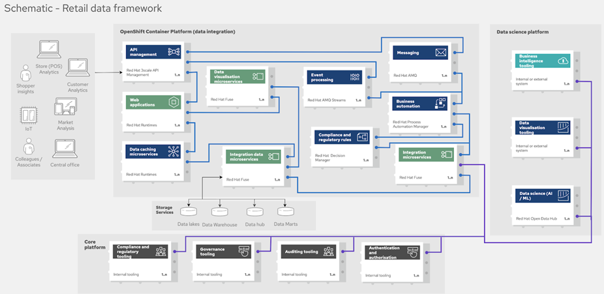The height and width of the screenshot is (294, 604).
Task: Click the 'Data Warehouse' label
Action: click(220, 225)
